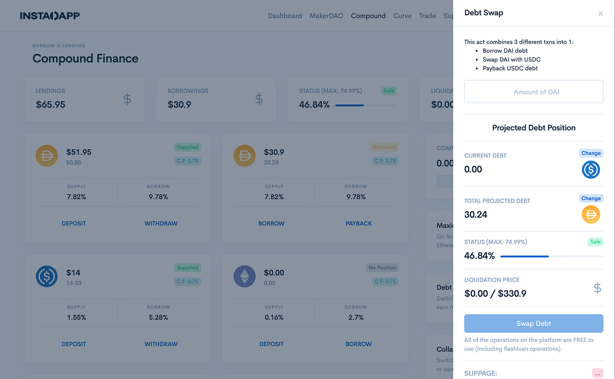This screenshot has width=615, height=379.
Task: Click the USDC icon in the $14 supplied card
Action: click(46, 276)
